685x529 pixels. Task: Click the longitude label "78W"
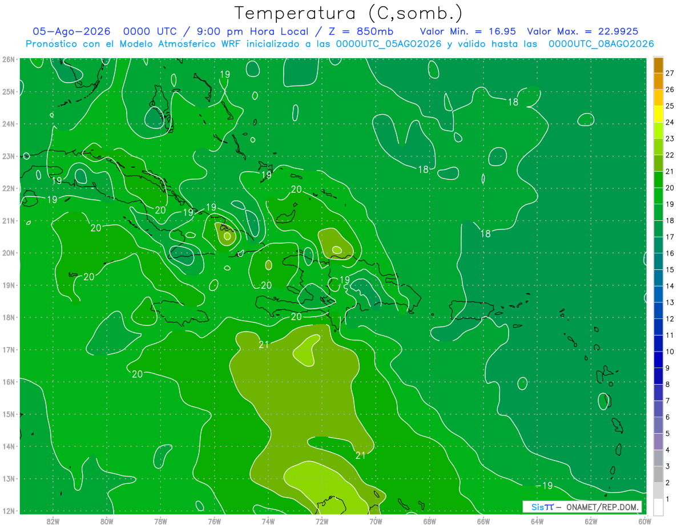coord(160,521)
